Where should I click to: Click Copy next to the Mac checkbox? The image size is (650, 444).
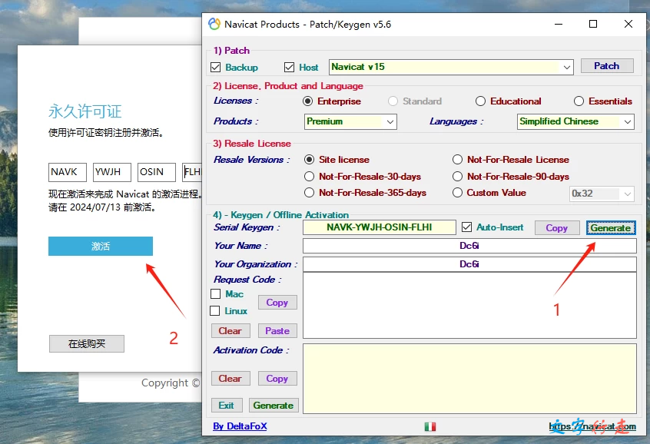pyautogui.click(x=277, y=303)
